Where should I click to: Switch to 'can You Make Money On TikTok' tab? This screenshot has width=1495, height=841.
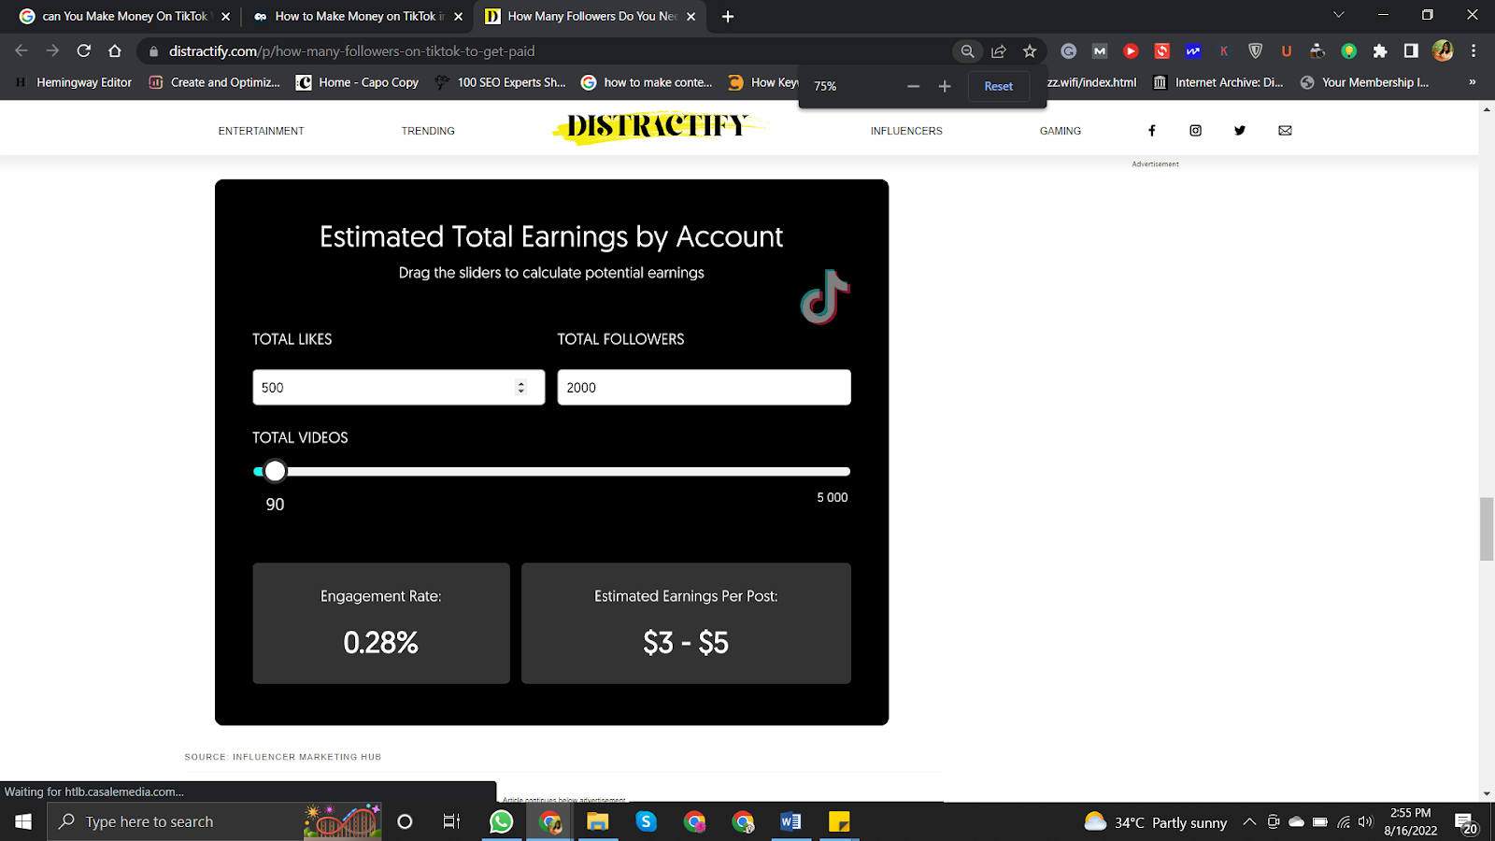pyautogui.click(x=125, y=17)
